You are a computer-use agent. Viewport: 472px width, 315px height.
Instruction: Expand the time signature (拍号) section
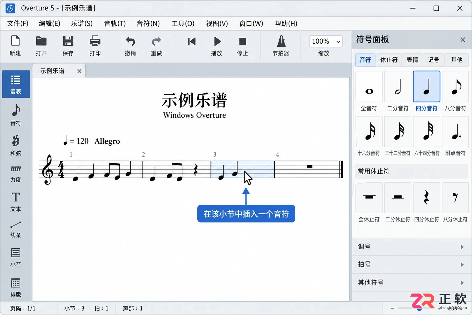point(412,264)
